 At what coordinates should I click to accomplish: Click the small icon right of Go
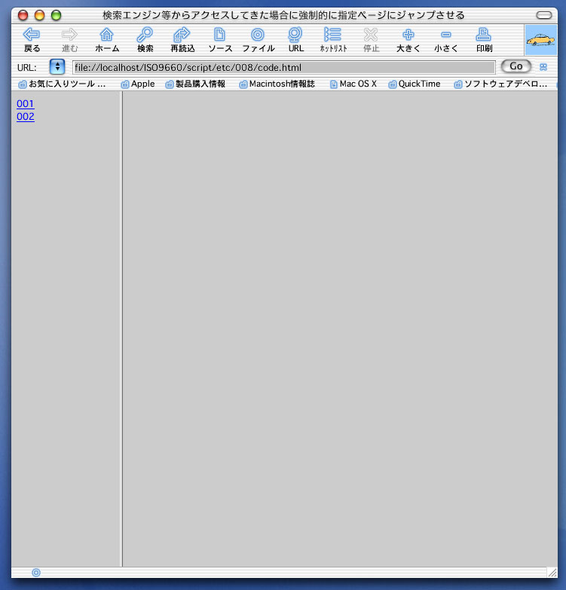point(543,67)
